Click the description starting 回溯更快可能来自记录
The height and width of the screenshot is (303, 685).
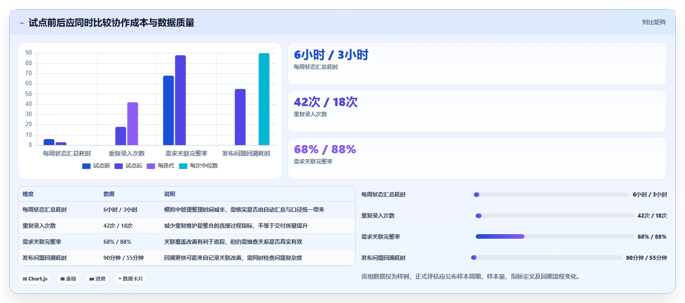point(233,258)
